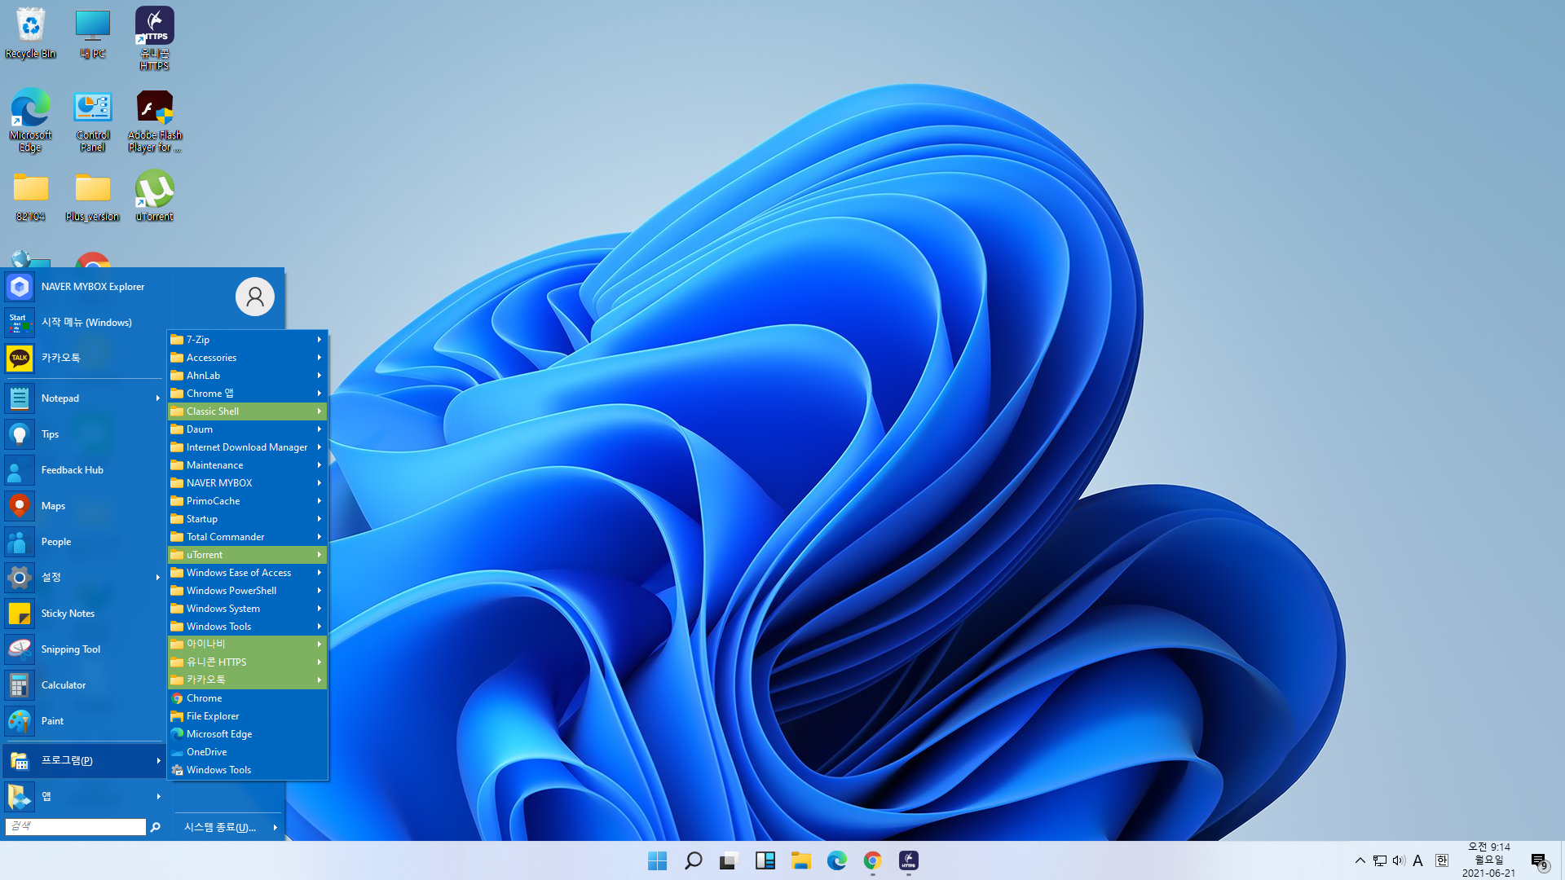
Task: Open 시작 메뉴 (Windows) item
Action: coord(84,323)
